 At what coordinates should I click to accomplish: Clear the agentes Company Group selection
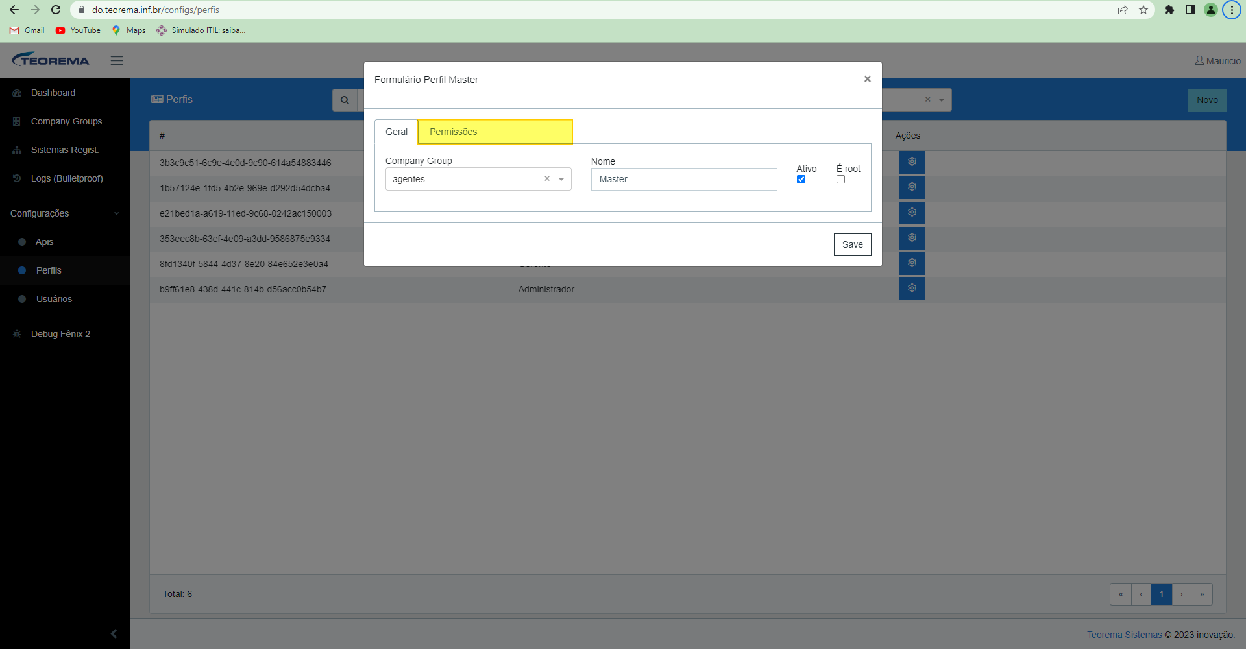click(x=547, y=178)
